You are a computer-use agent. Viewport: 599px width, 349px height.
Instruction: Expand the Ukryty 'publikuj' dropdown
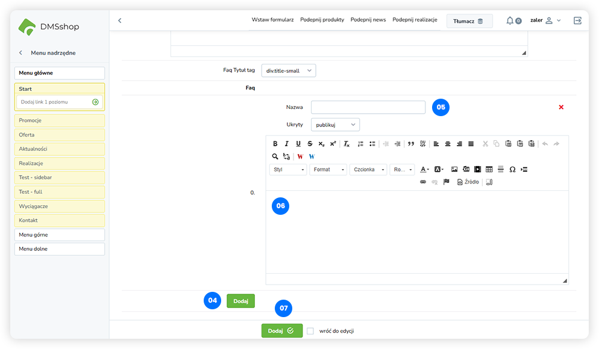[335, 125]
